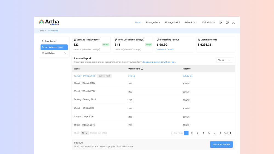Select the 17 Aug - 23 Aug, 2026 row
Screen dimensions: 274x154
pyautogui.click(x=153, y=91)
